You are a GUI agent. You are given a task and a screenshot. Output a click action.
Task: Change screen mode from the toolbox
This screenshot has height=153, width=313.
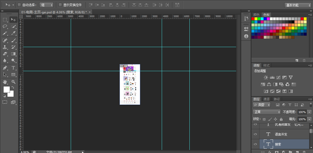(13, 102)
